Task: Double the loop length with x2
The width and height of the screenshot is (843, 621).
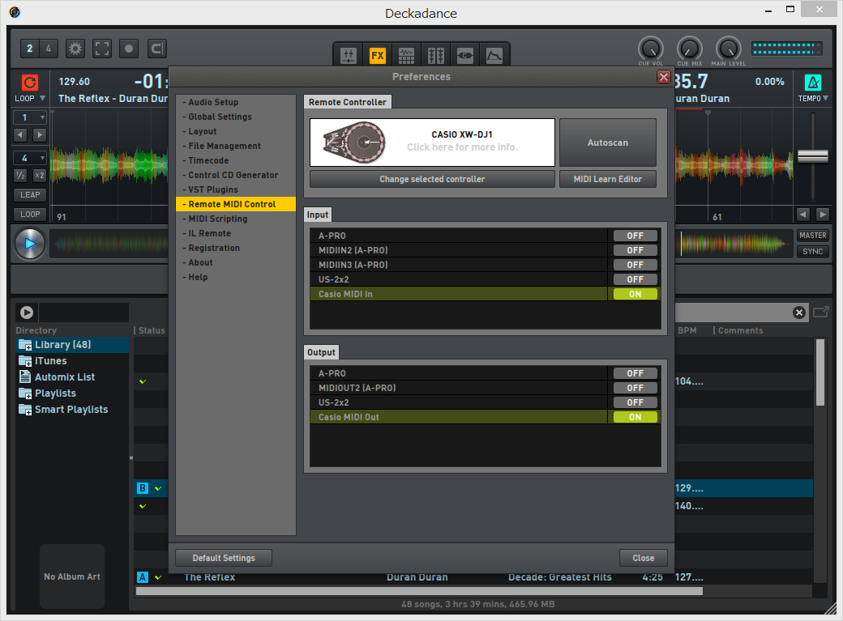Action: coord(39,175)
